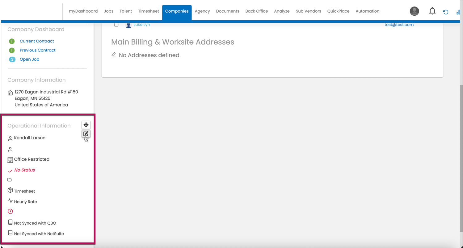The image size is (463, 248).
Task: Open the Timesheet tab in top navigation
Action: pos(149,11)
